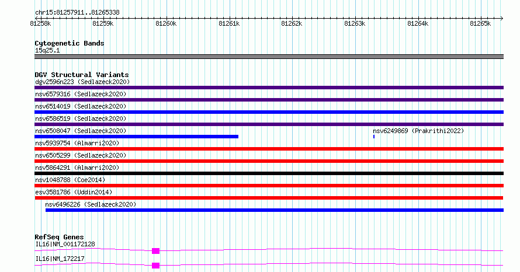The height and width of the screenshot is (272, 520).
Task: Click the 81264k ruler tick label
Action: 418,23
